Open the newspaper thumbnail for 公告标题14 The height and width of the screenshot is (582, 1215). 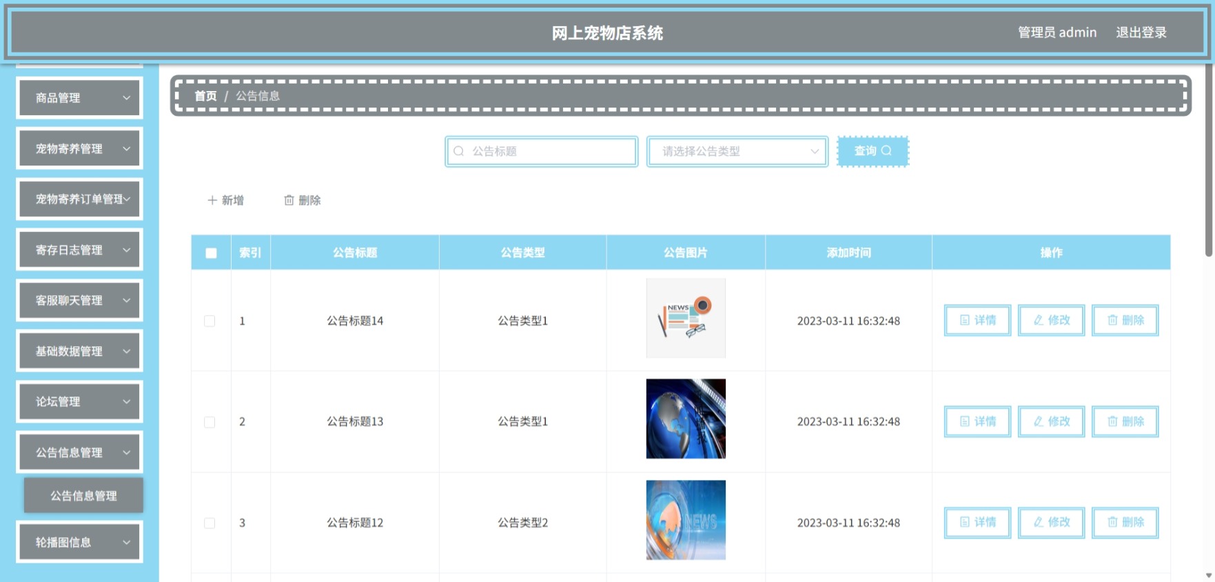coord(686,318)
